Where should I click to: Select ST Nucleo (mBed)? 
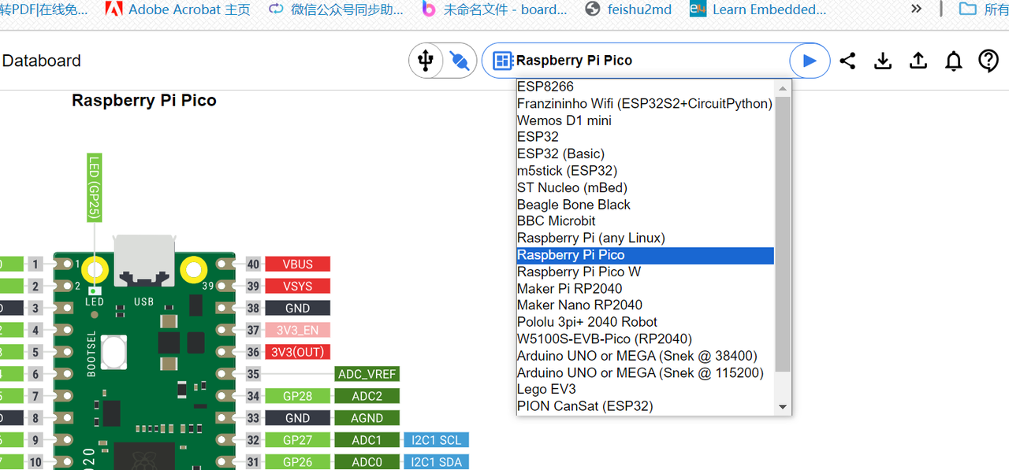645,187
